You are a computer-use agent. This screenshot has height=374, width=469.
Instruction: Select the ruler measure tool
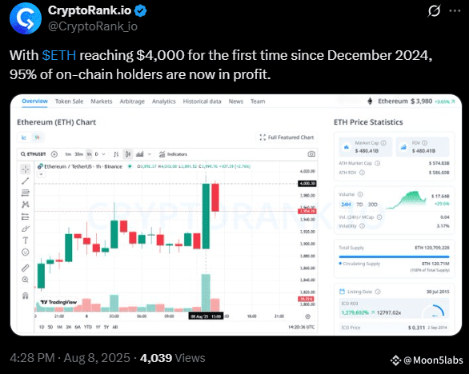pyautogui.click(x=26, y=268)
